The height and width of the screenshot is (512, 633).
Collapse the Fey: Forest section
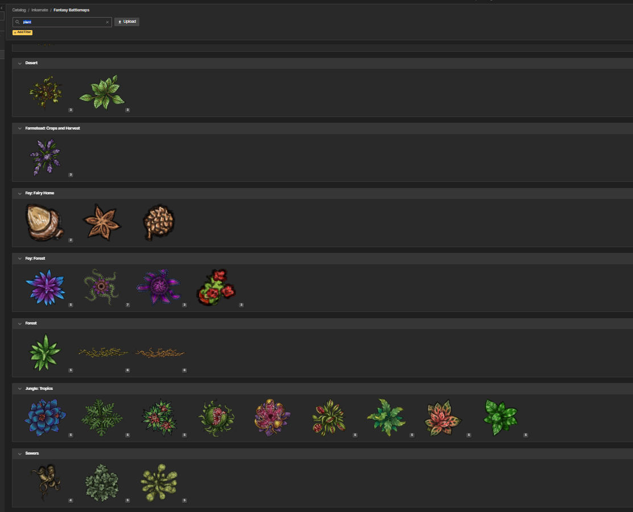pyautogui.click(x=20, y=259)
